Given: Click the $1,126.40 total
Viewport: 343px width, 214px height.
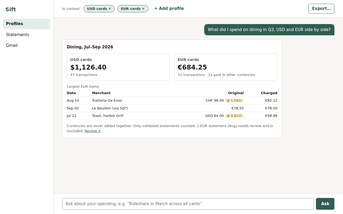Looking at the screenshot, I should 88,67.
